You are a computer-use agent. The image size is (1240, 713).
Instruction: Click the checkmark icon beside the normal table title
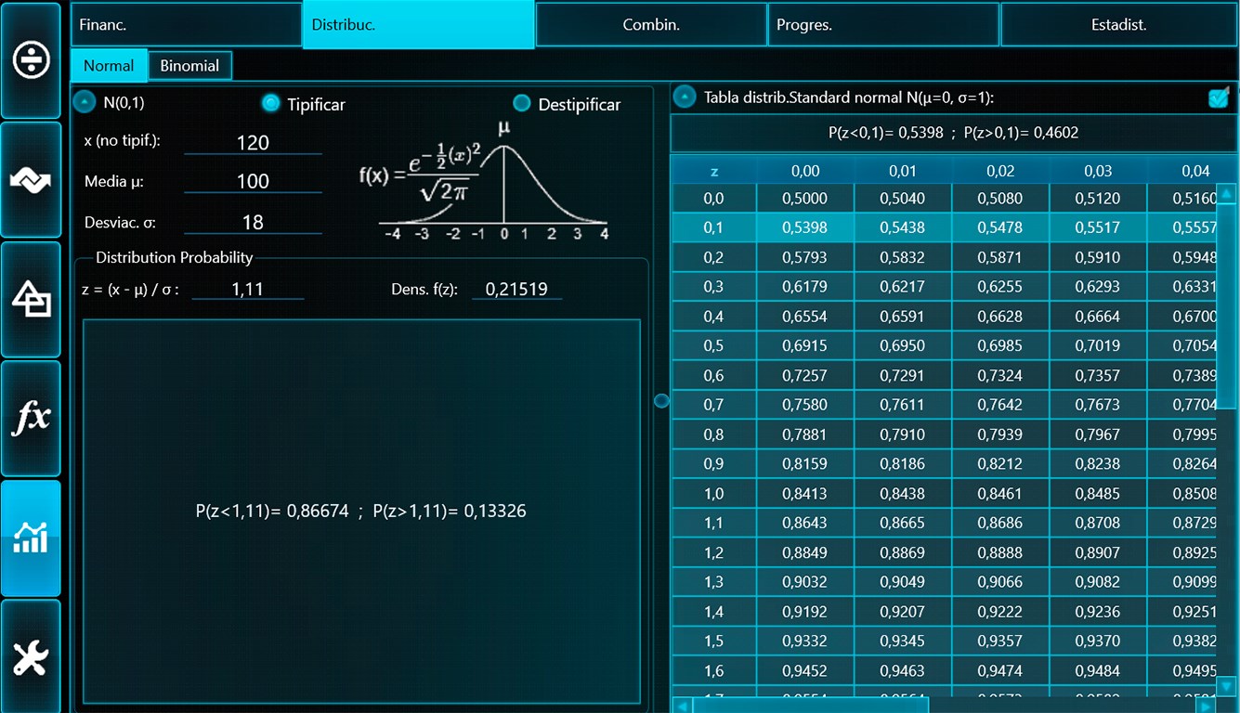point(1219,97)
